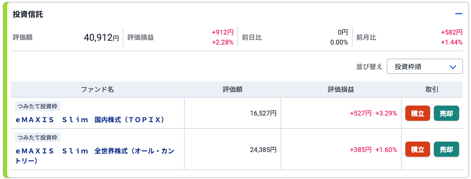Click the 評価額 column header in table
471x179 pixels.
click(233, 89)
